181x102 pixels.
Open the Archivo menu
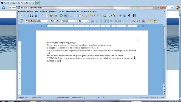pyautogui.click(x=22, y=11)
